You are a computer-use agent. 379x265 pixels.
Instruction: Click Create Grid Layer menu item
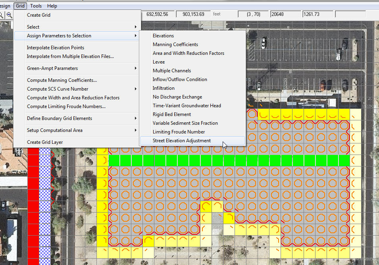point(44,142)
